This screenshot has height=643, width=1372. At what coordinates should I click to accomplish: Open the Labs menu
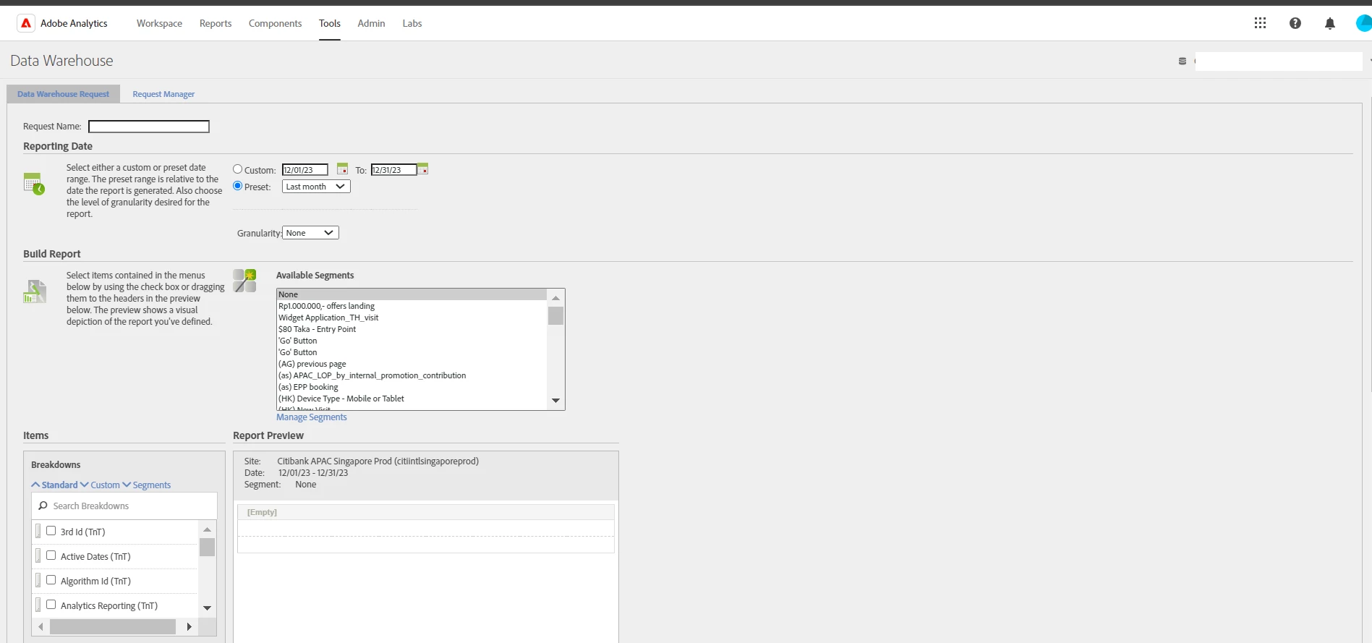tap(412, 23)
